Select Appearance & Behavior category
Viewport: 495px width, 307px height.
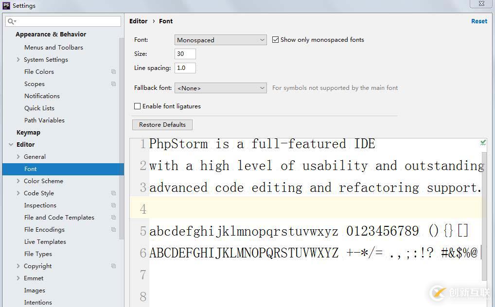tap(51, 34)
